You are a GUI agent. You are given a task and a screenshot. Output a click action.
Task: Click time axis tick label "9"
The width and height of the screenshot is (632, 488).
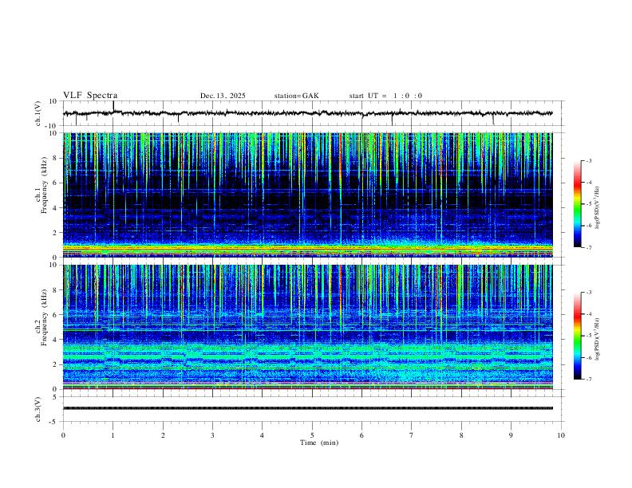click(511, 435)
